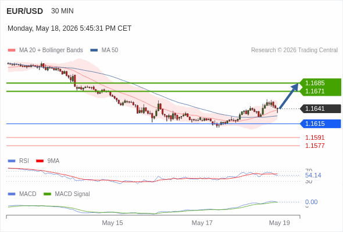Screen dimensions: 343x232
Task: Click the RSI value 54.14
Action: click(313, 175)
